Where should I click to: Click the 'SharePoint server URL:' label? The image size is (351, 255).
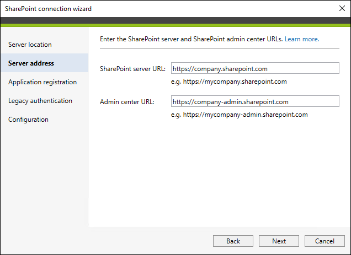[133, 69]
